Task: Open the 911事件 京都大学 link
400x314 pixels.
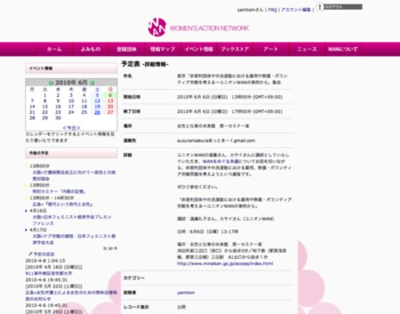Action: tap(49, 273)
